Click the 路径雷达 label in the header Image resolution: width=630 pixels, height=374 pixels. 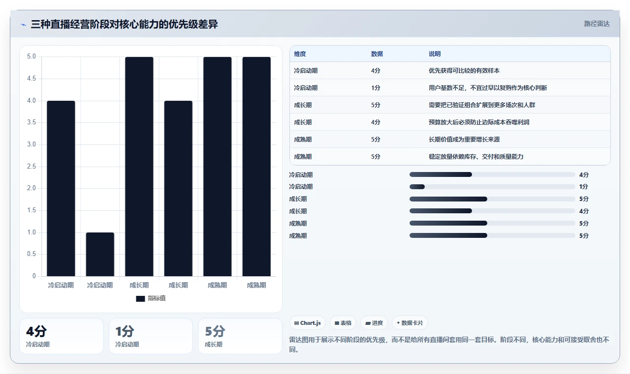597,24
